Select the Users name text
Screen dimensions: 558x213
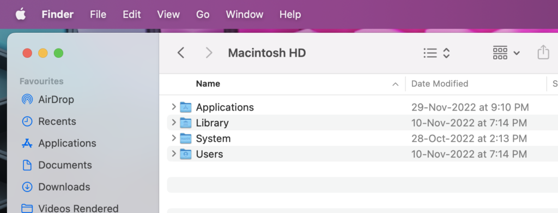210,154
